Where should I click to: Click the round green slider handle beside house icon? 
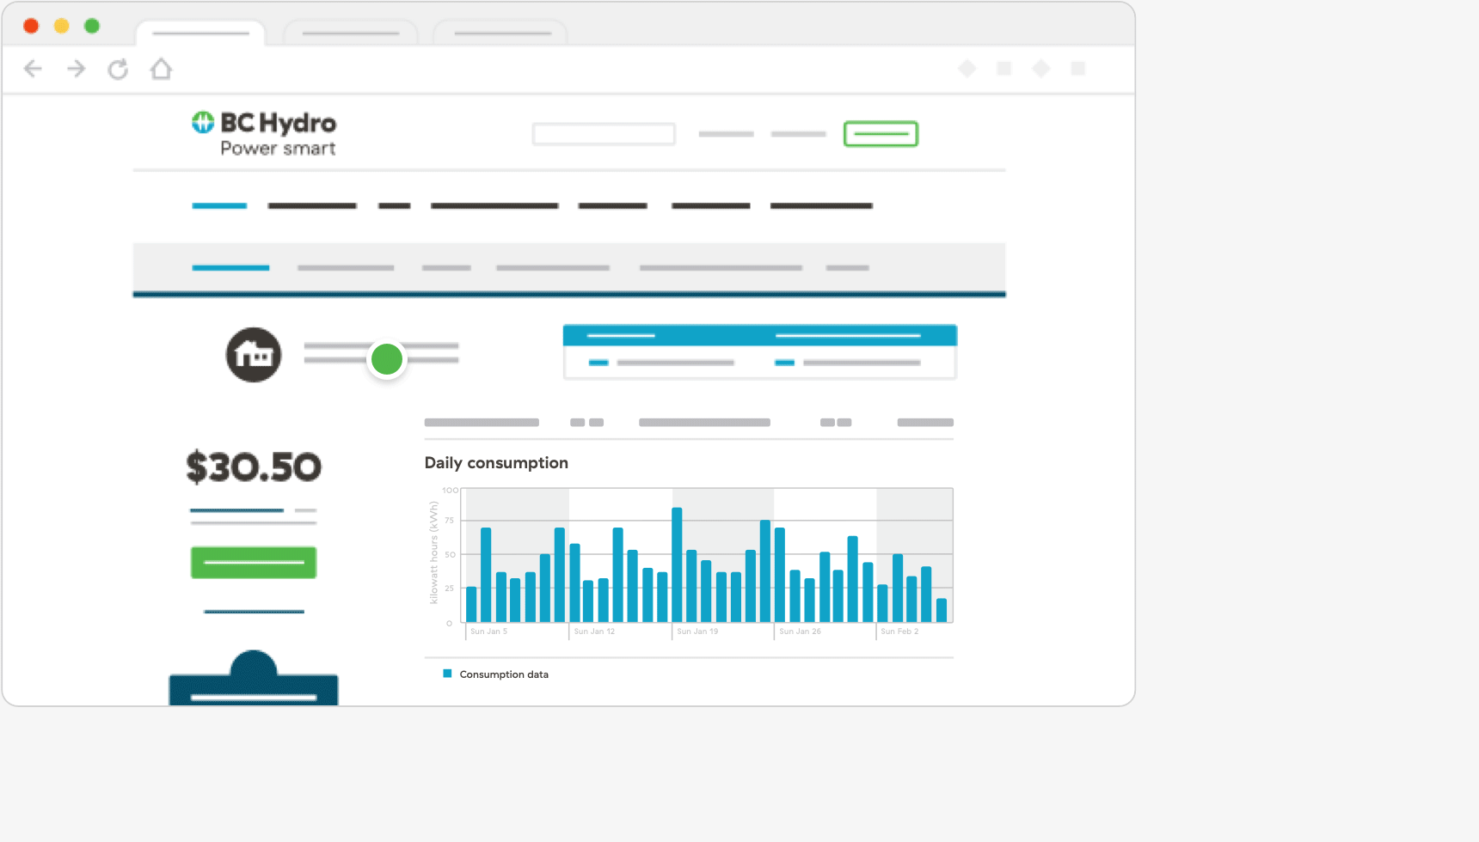coord(387,359)
